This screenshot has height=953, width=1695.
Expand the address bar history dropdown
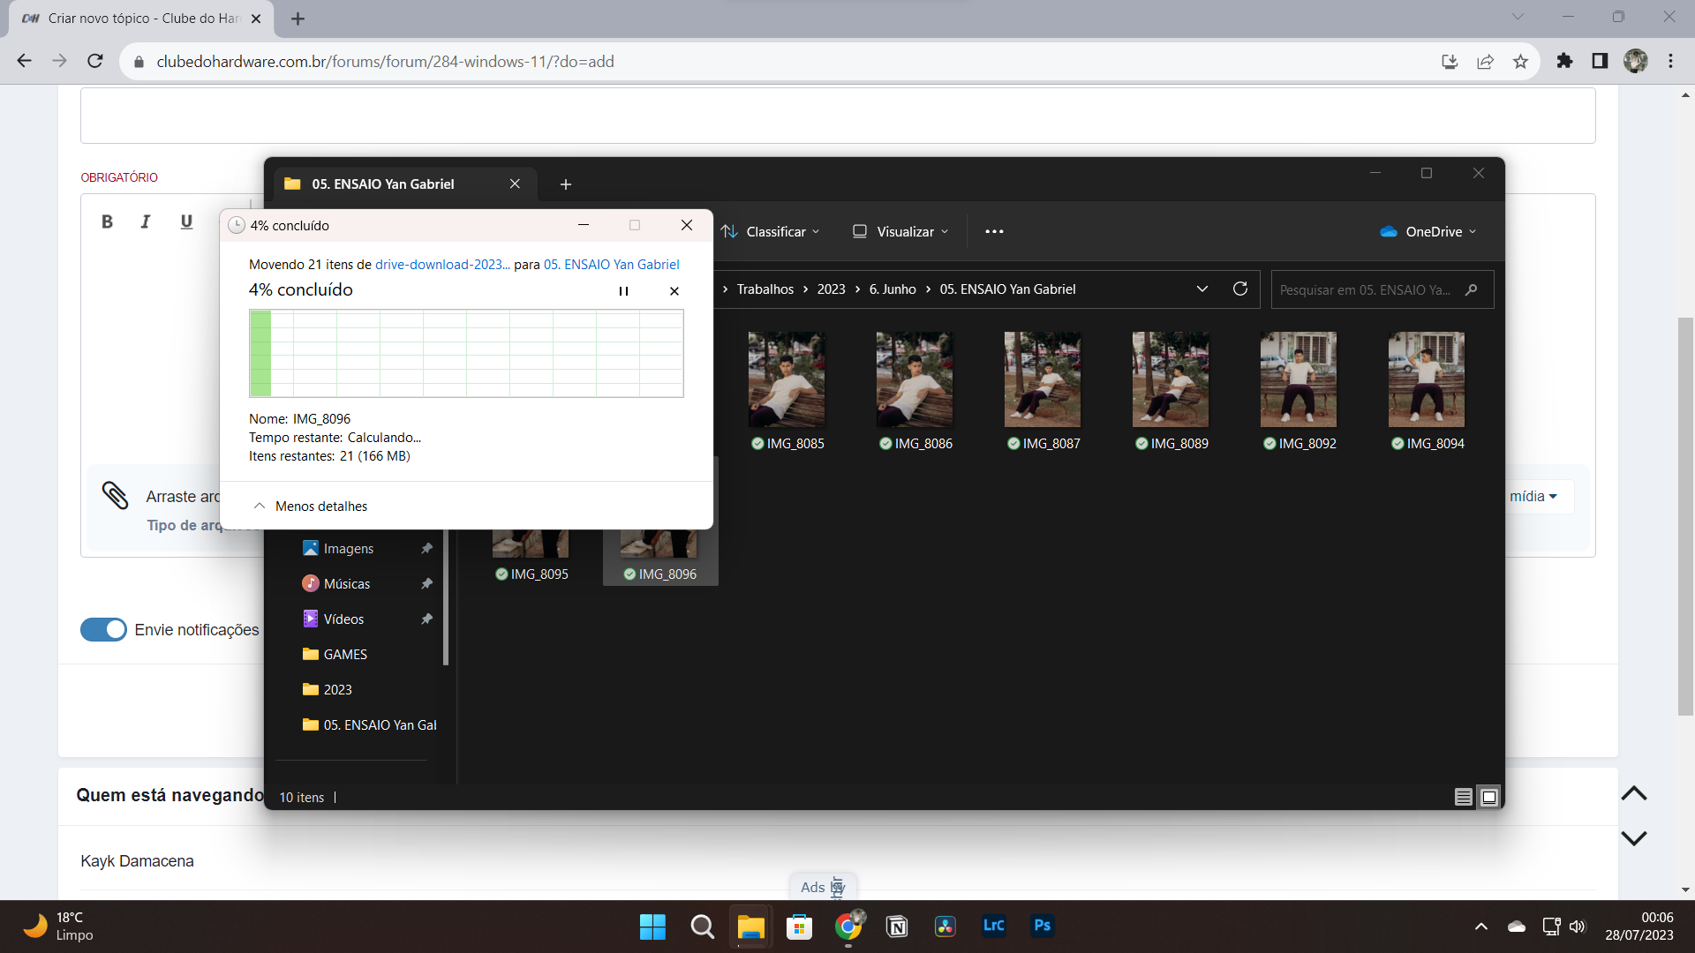(x=1202, y=289)
